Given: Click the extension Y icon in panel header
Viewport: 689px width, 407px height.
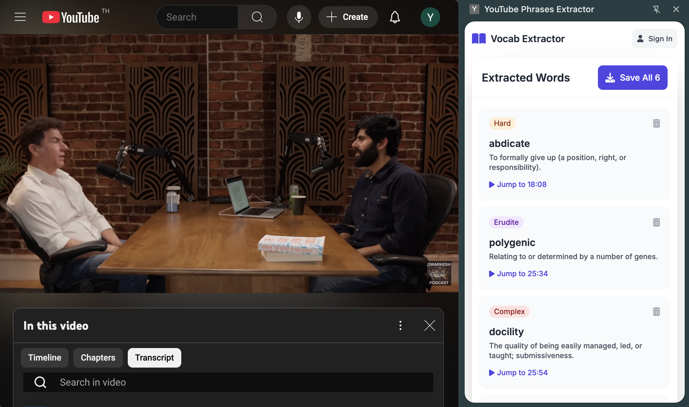Looking at the screenshot, I should [474, 9].
